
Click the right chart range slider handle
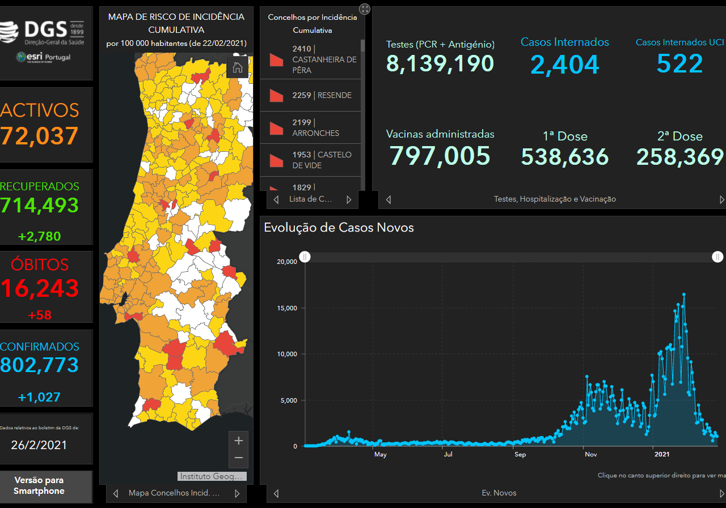(x=717, y=257)
